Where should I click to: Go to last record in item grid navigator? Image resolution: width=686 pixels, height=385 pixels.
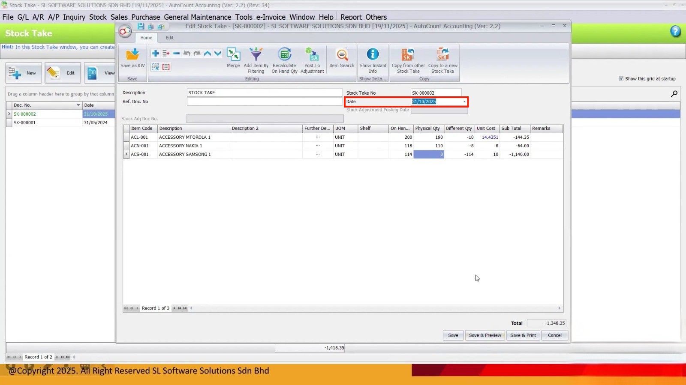[x=185, y=308]
